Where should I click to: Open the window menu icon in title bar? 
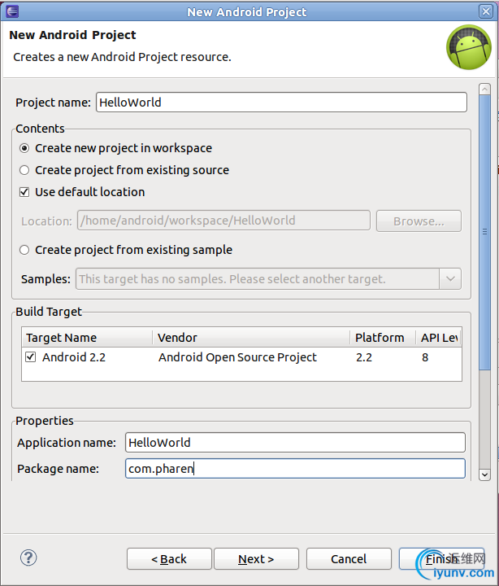[11, 11]
